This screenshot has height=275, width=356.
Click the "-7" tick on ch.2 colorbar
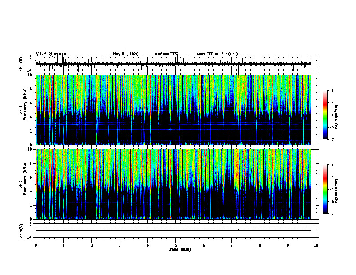(x=332, y=213)
